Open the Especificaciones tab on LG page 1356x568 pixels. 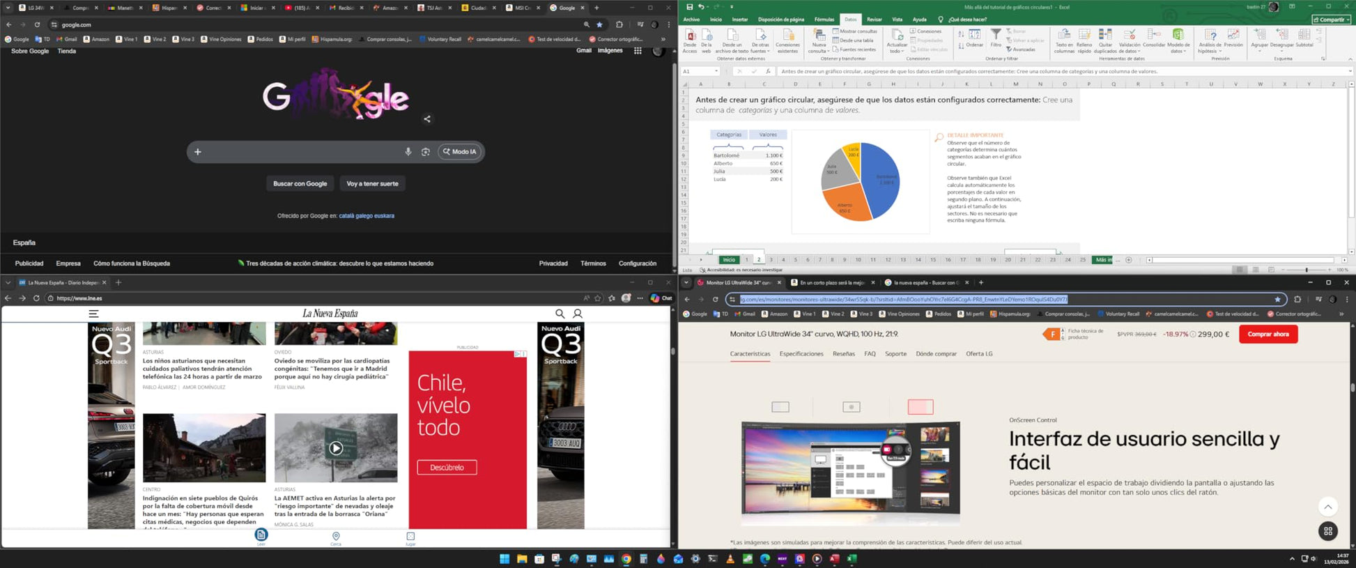pyautogui.click(x=801, y=354)
